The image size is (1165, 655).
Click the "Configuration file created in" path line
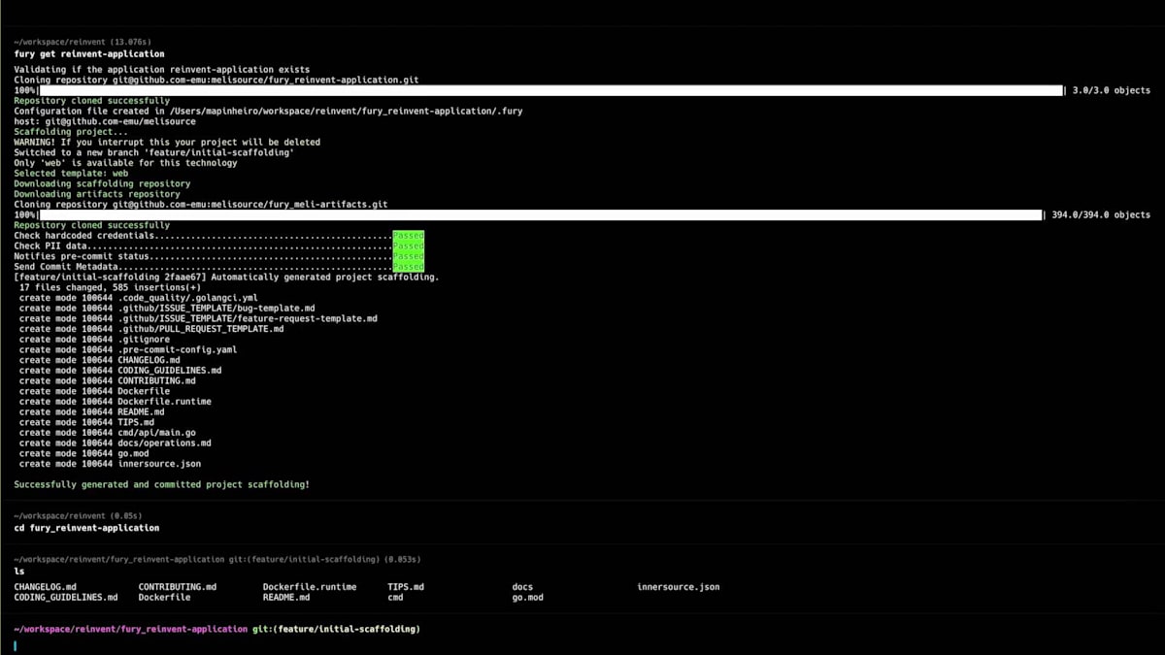268,111
